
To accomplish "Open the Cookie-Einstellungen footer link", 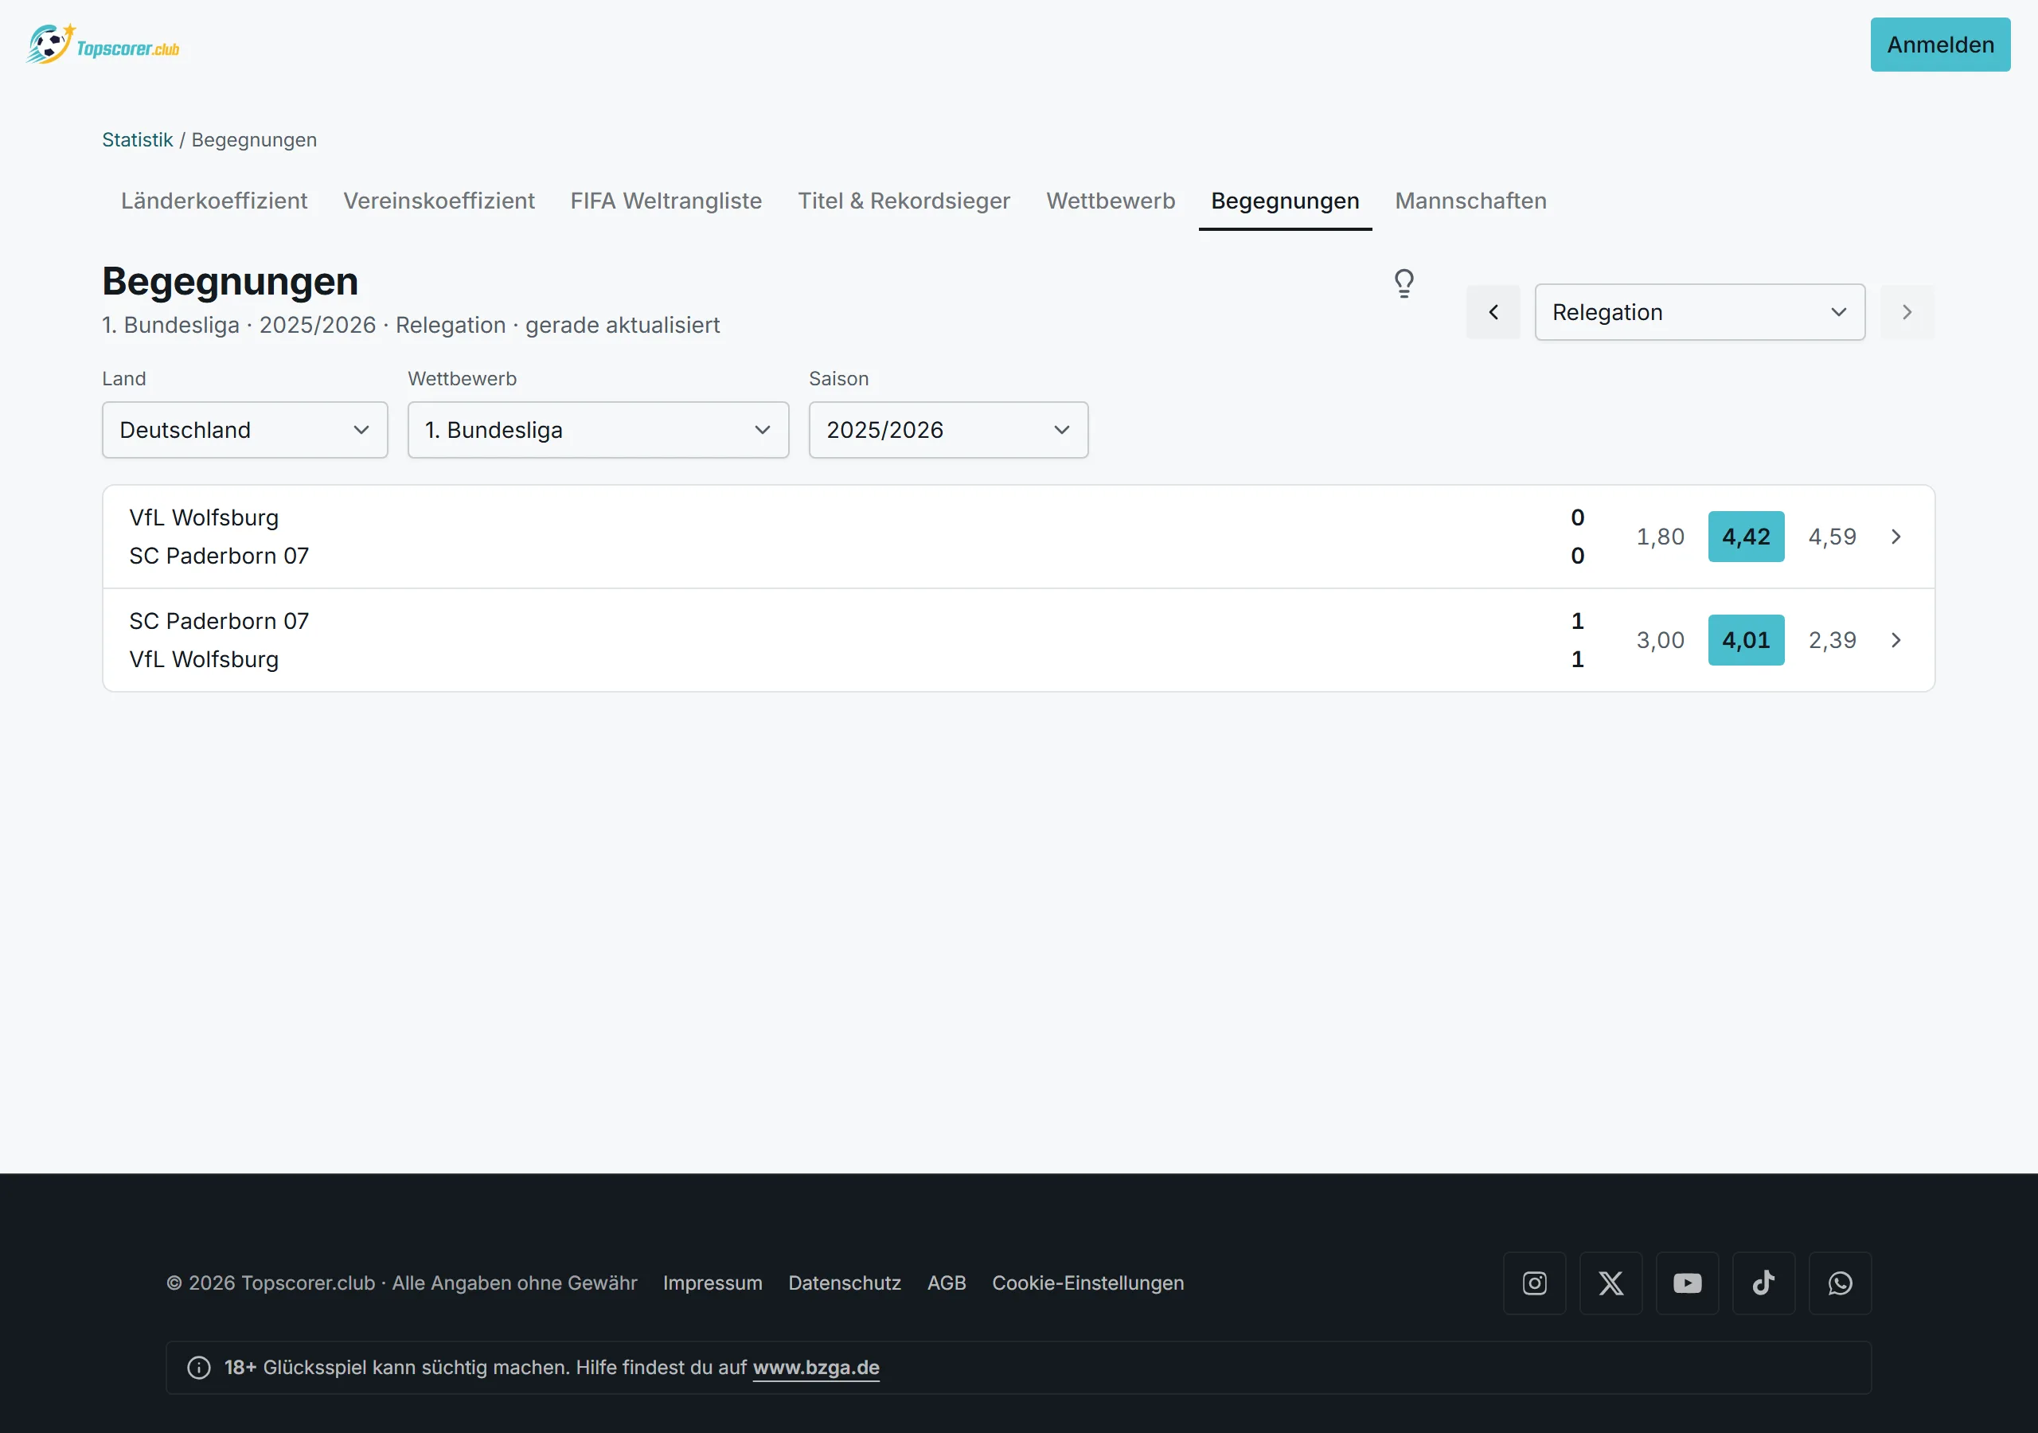I will 1087,1283.
